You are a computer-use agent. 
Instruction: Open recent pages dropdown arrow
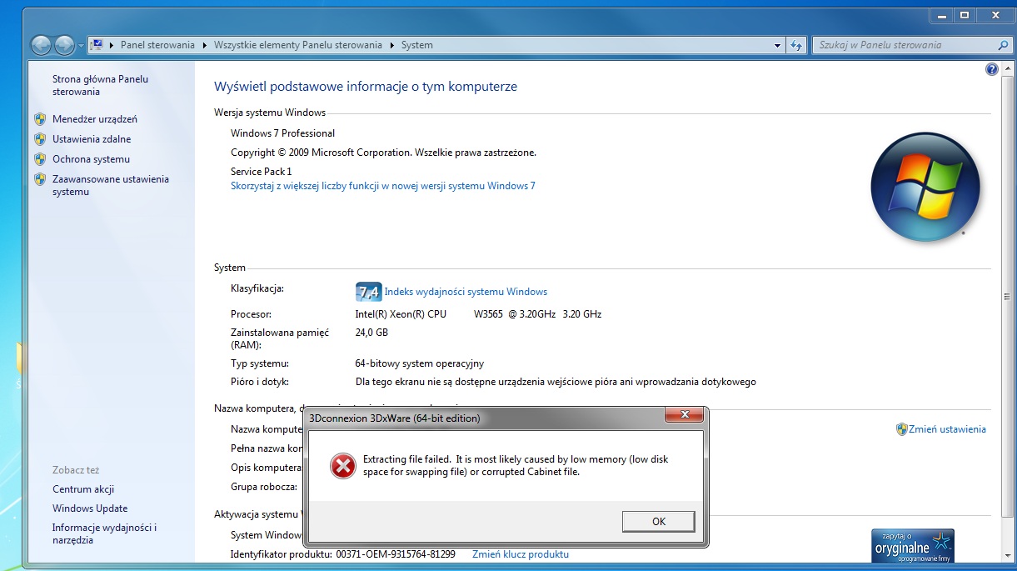[81, 46]
